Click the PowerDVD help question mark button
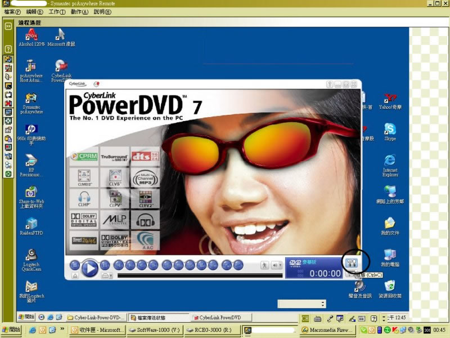This screenshot has height=338, width=450. (330, 84)
